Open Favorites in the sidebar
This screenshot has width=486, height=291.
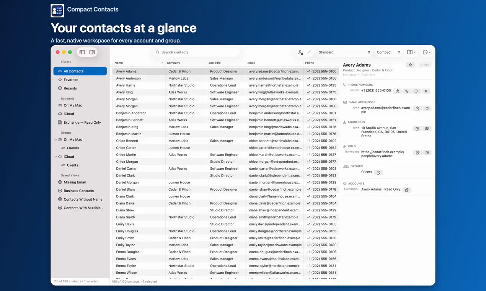tap(80, 80)
